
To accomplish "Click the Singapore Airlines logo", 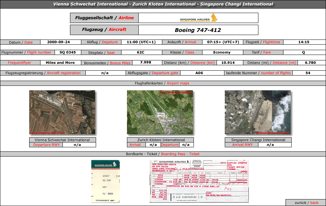I will click(199, 18).
